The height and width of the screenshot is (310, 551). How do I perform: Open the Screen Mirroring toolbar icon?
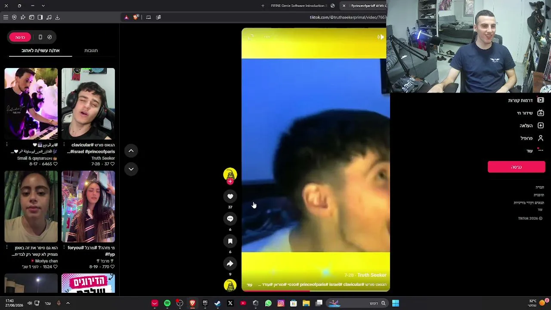tap(149, 17)
